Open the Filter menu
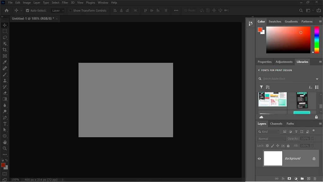The width and height of the screenshot is (323, 182). coord(65,3)
